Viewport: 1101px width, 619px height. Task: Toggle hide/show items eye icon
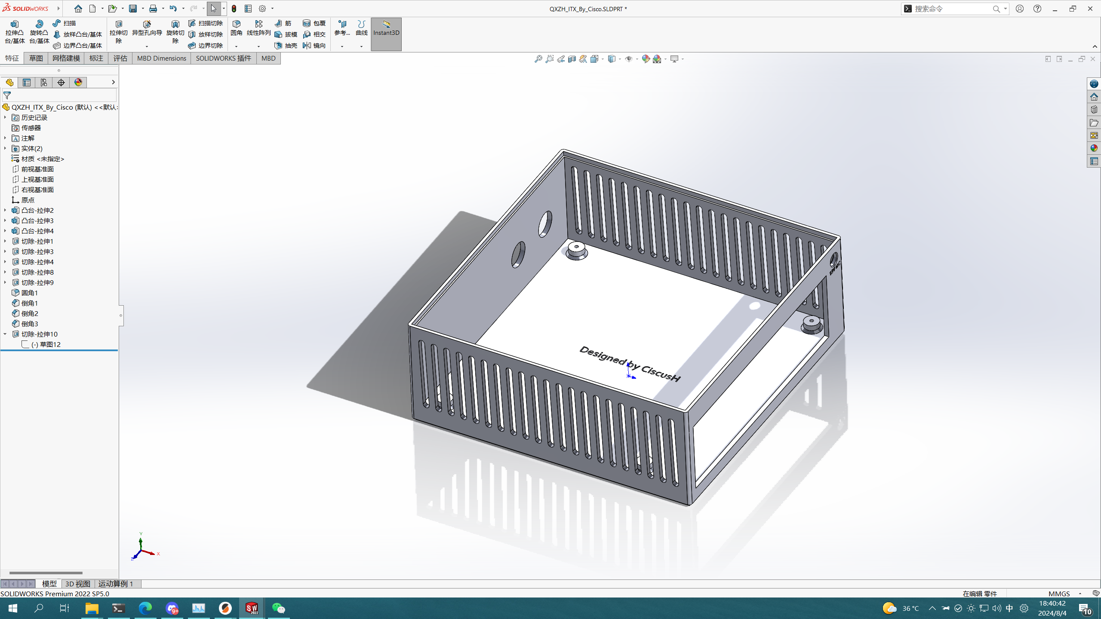(x=629, y=59)
